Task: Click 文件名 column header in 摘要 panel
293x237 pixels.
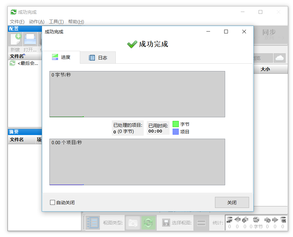Action: pyautogui.click(x=21, y=140)
